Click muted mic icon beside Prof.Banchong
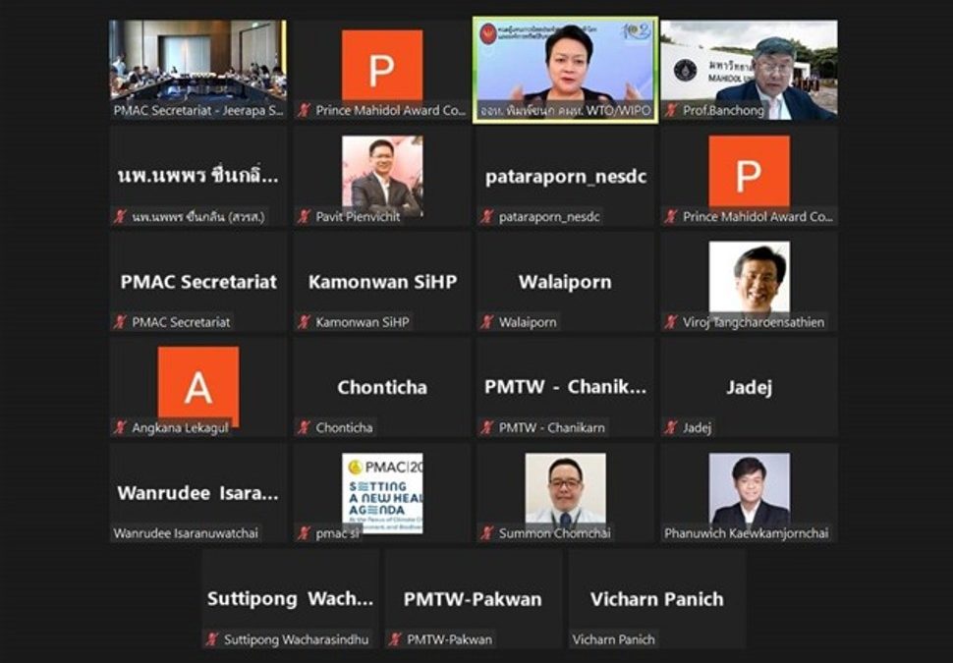Image resolution: width=953 pixels, height=663 pixels. click(x=670, y=111)
